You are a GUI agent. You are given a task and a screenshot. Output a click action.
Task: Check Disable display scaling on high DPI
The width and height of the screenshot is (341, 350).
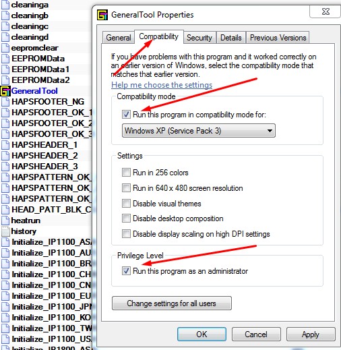[126, 234]
